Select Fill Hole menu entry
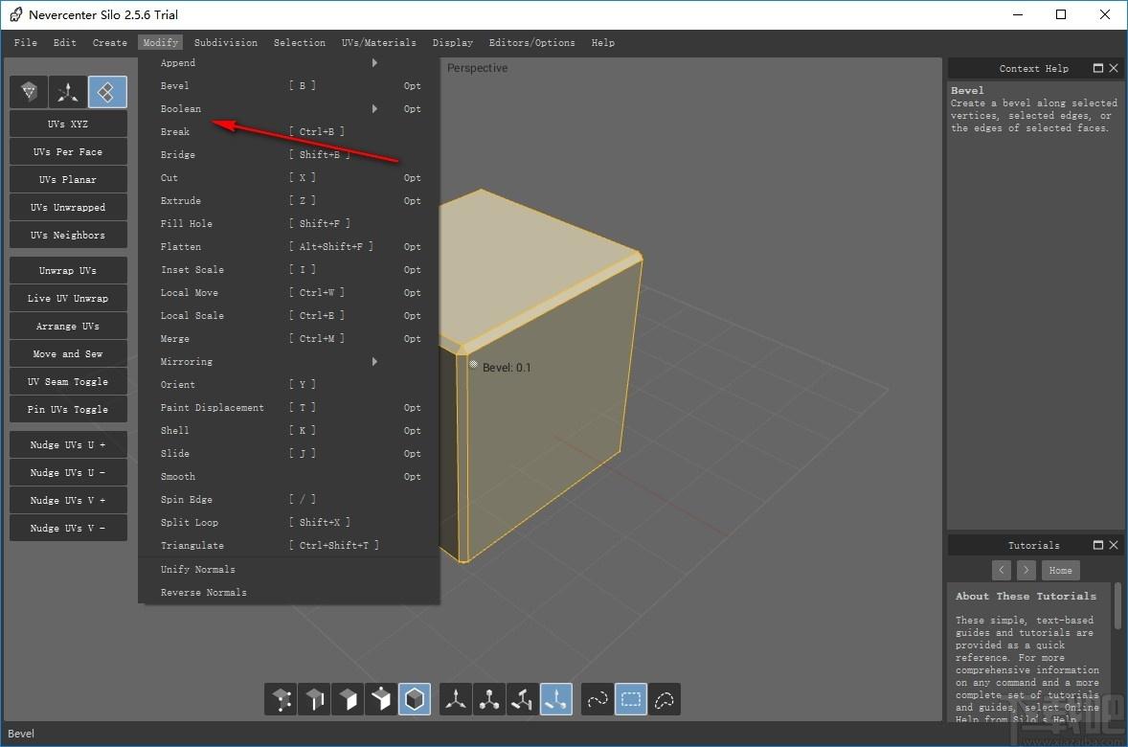The height and width of the screenshot is (747, 1128). [x=288, y=224]
